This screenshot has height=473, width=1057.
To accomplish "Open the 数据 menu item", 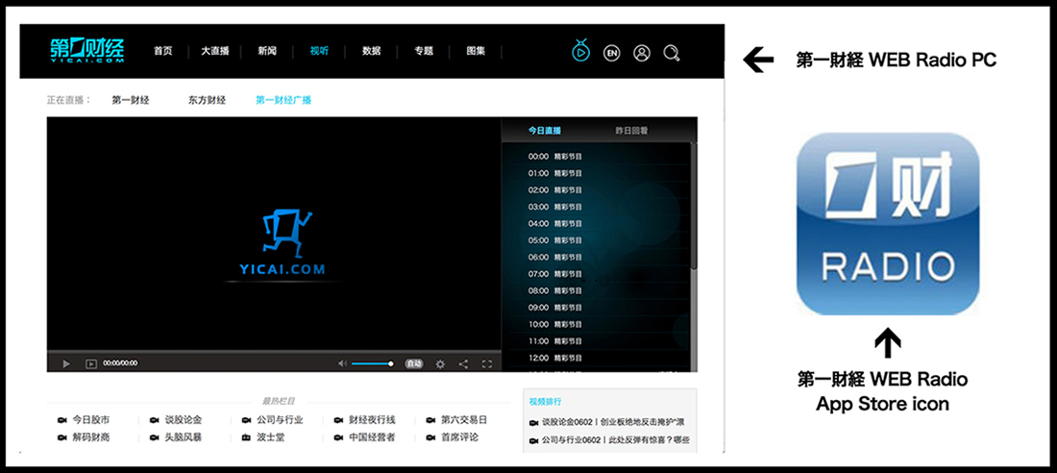I will pos(372,51).
